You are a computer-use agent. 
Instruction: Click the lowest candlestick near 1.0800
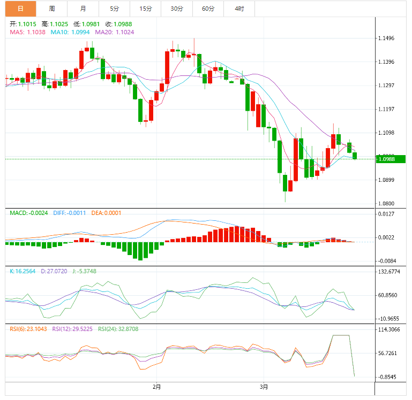285,183
